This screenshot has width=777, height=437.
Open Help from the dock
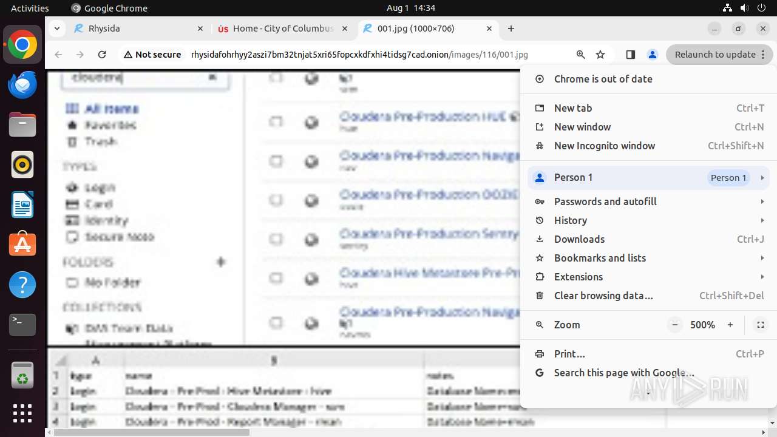(22, 284)
